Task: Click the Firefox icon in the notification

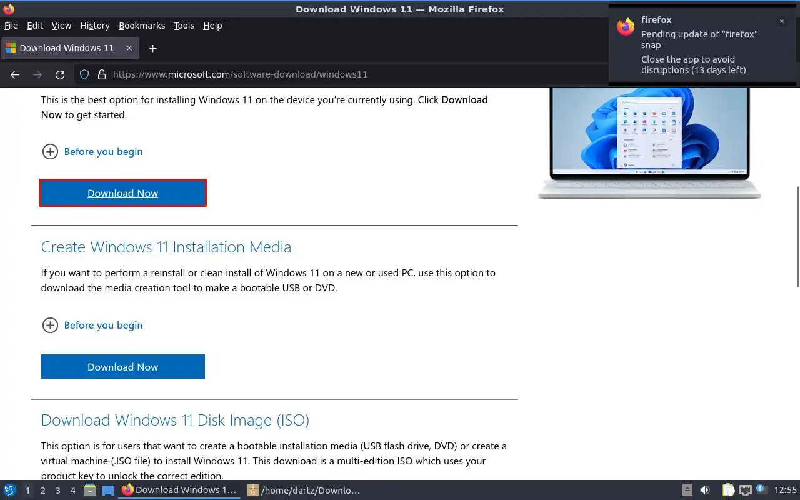Action: click(x=626, y=27)
